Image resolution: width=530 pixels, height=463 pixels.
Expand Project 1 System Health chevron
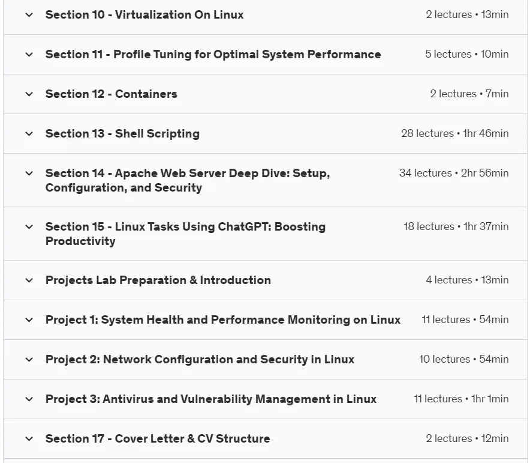click(29, 320)
